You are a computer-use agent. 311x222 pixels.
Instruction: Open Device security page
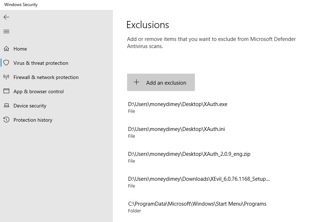click(30, 106)
